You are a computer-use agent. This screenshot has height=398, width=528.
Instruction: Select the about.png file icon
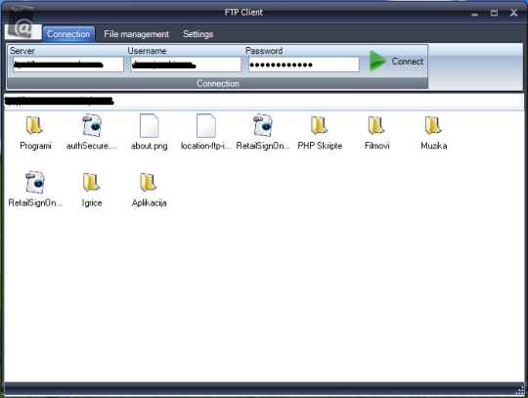(x=150, y=125)
